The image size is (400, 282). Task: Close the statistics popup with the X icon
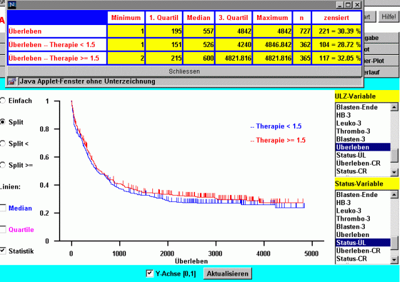[357, 5]
